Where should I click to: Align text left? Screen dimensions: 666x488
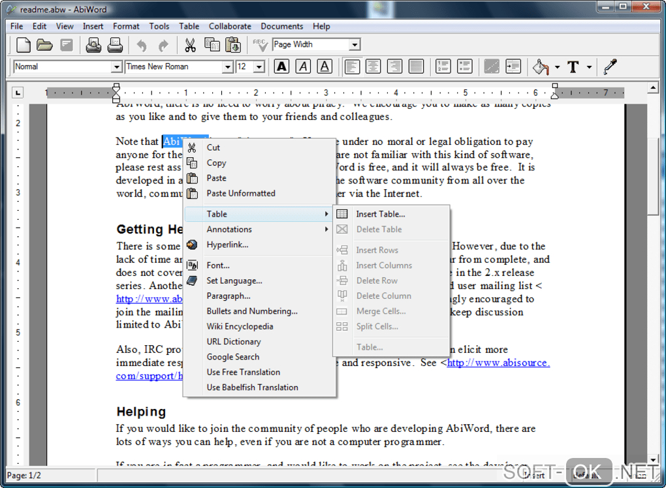tap(352, 67)
